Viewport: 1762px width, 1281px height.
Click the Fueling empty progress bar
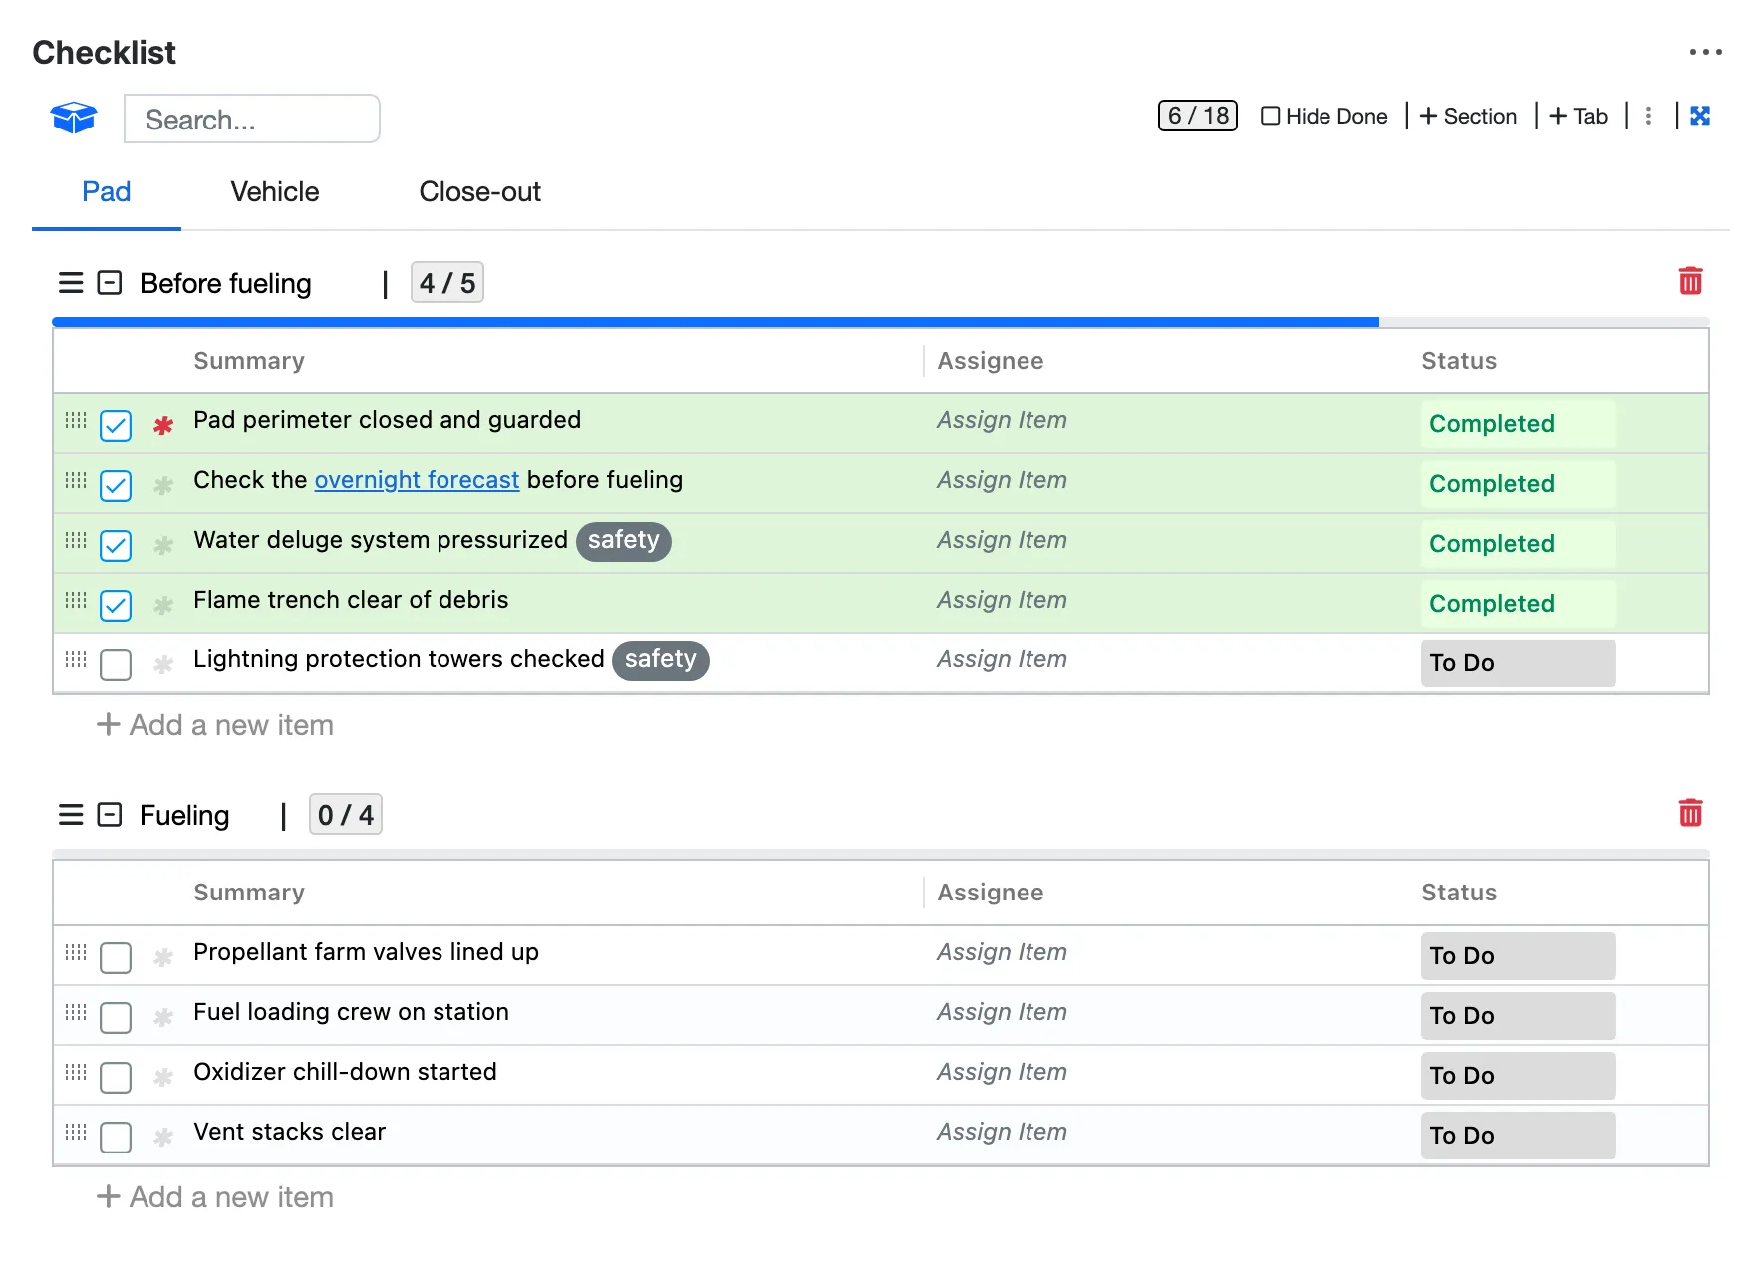[881, 854]
